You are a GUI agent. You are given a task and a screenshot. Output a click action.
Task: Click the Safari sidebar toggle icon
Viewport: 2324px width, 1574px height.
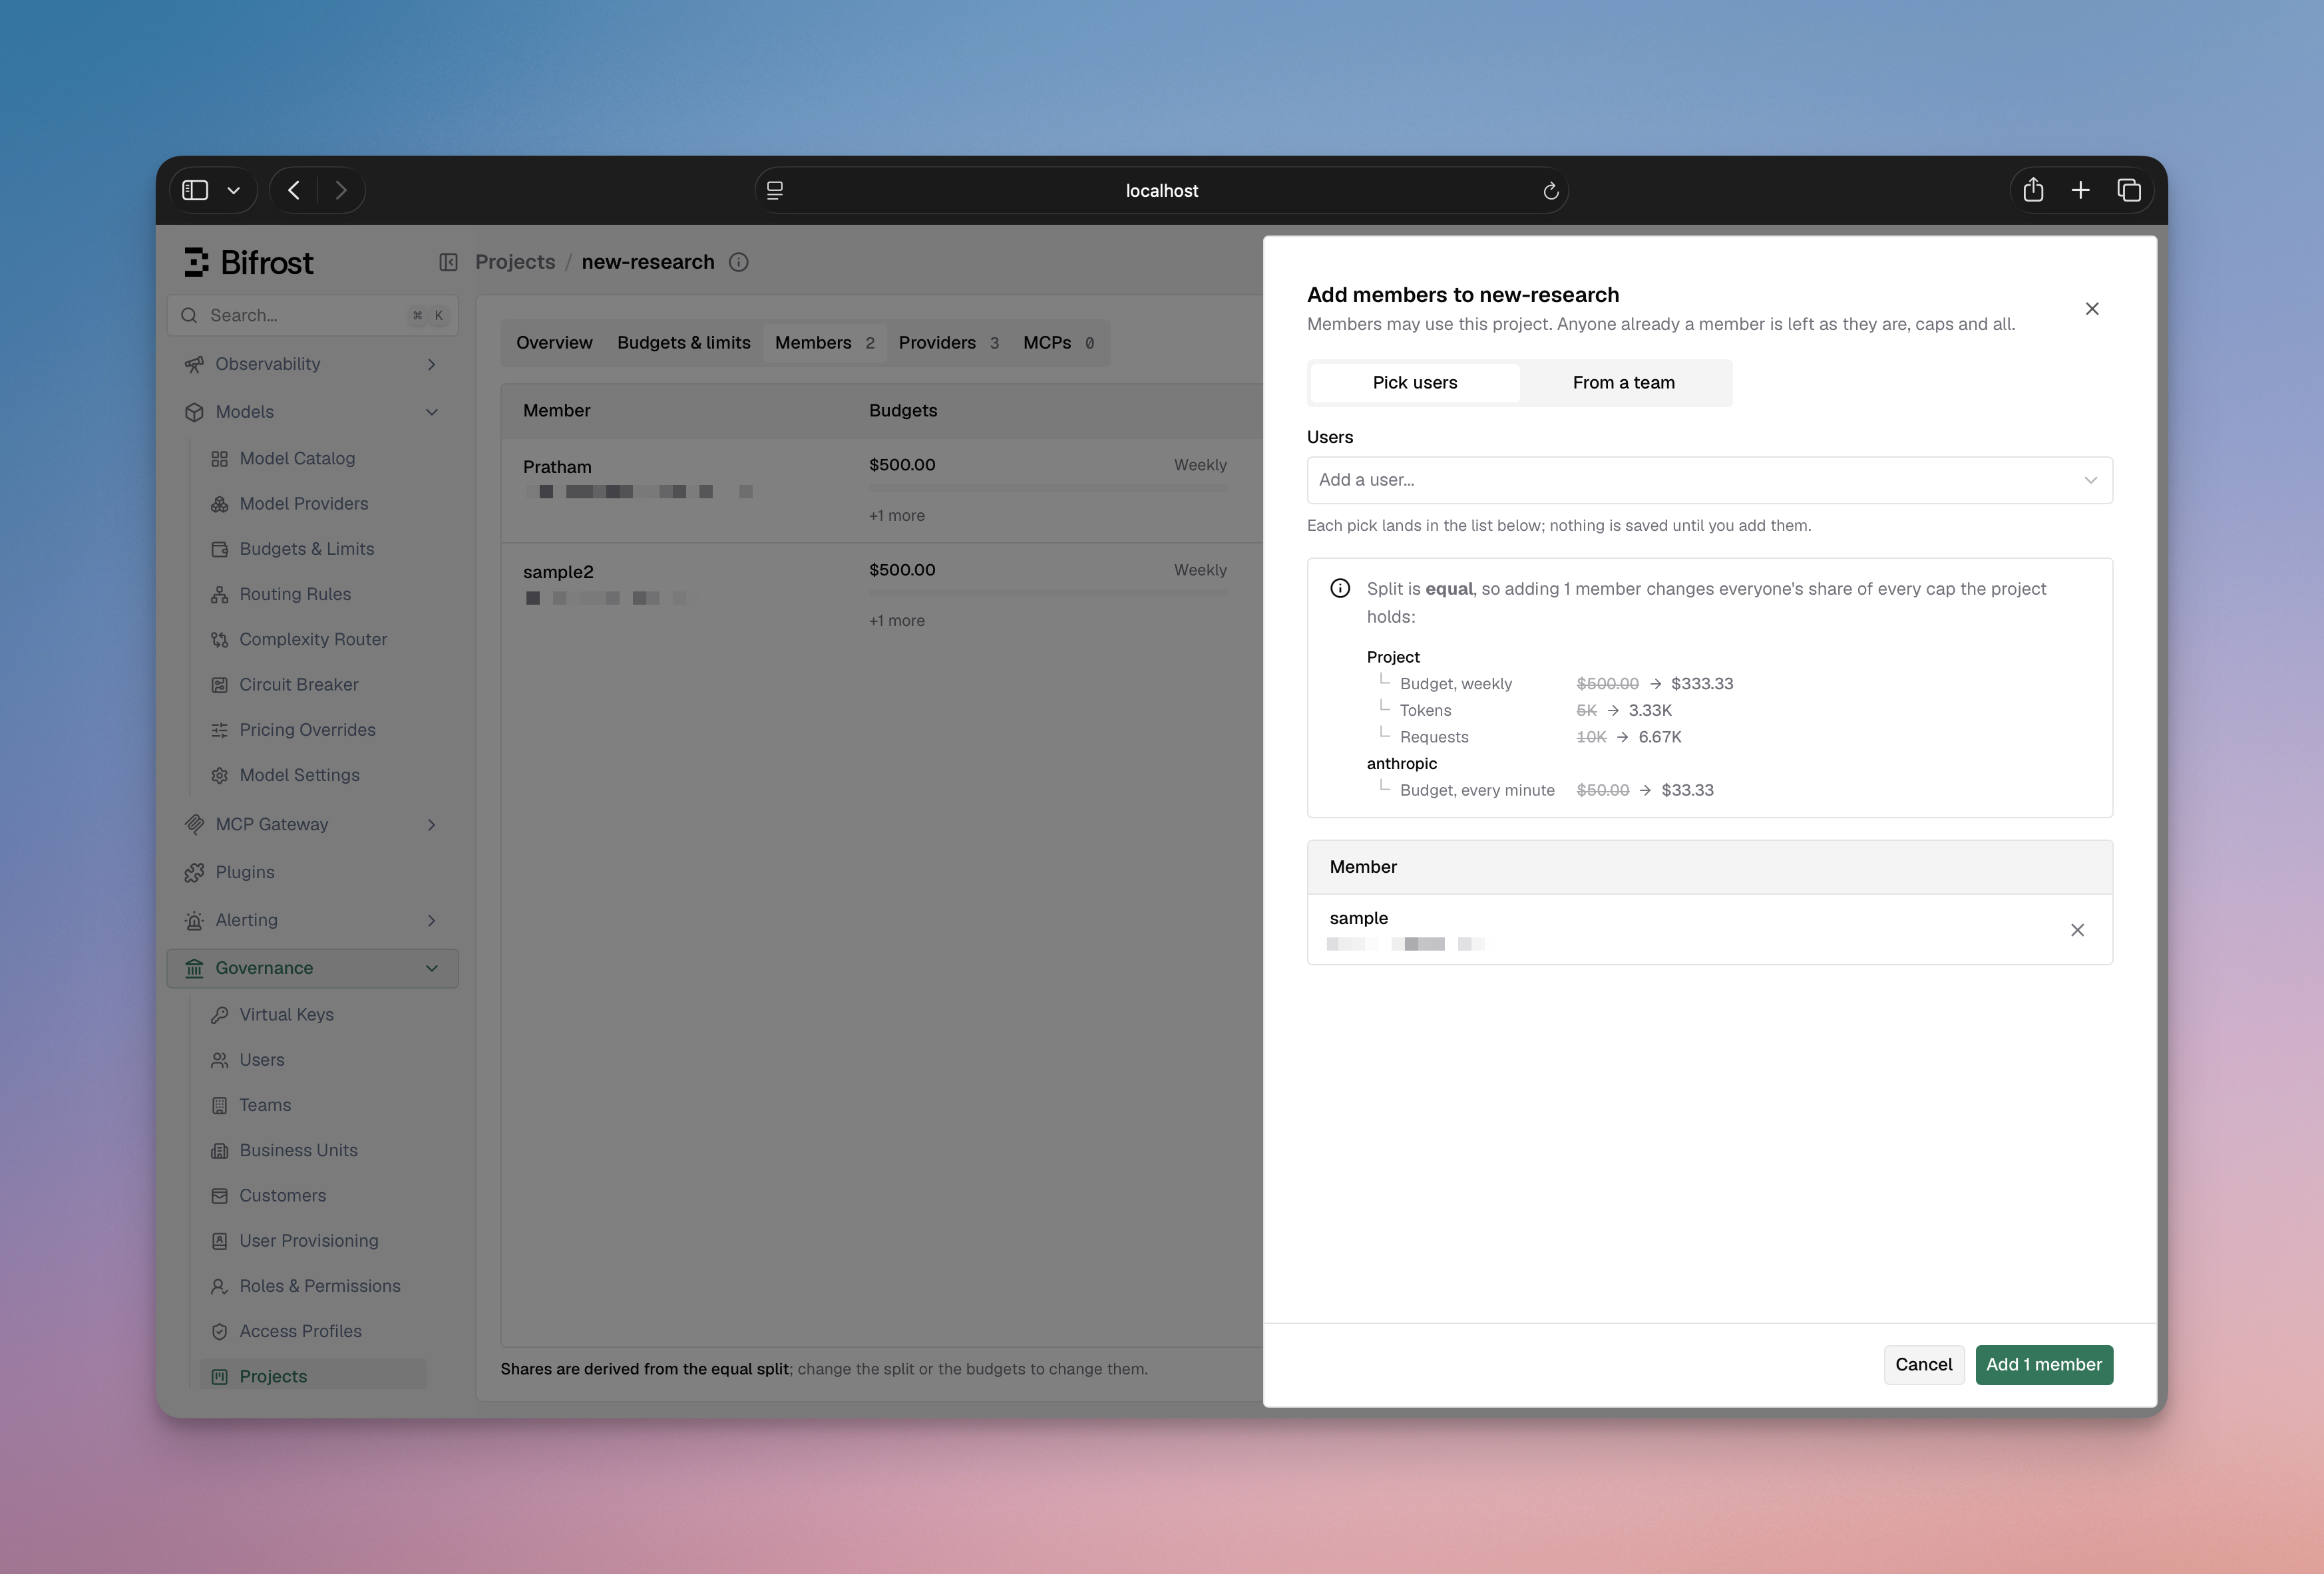coord(195,190)
